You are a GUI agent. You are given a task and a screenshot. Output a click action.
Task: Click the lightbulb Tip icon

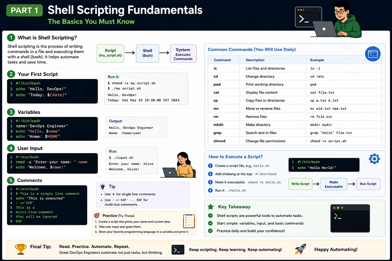(x=103, y=186)
